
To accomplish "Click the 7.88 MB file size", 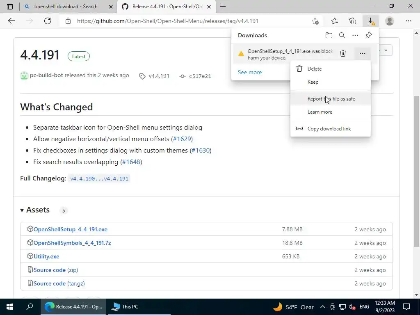I will (292, 229).
